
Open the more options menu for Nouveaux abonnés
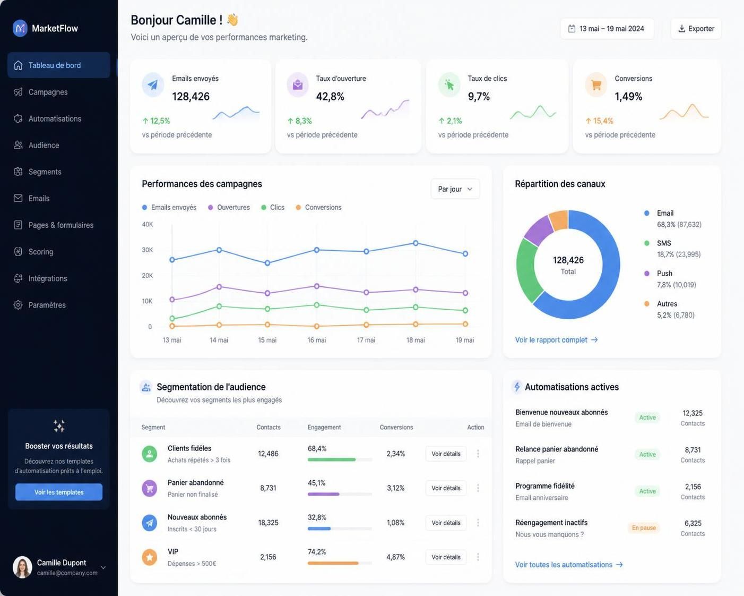tap(478, 523)
